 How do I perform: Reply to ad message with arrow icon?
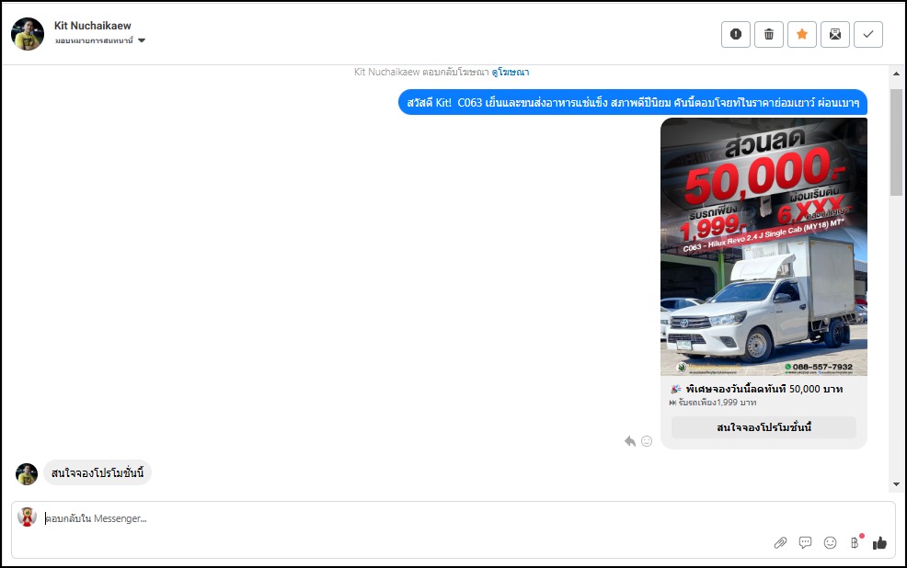[630, 441]
